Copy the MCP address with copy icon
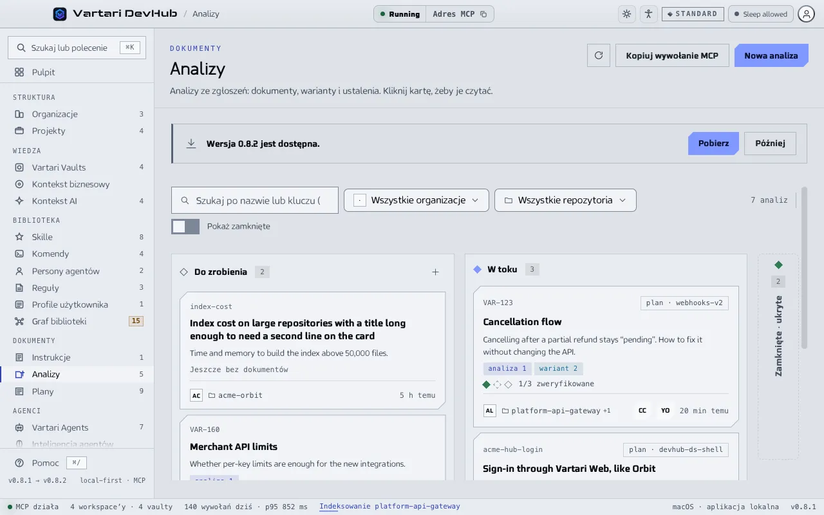This screenshot has width=824, height=515. [x=483, y=14]
